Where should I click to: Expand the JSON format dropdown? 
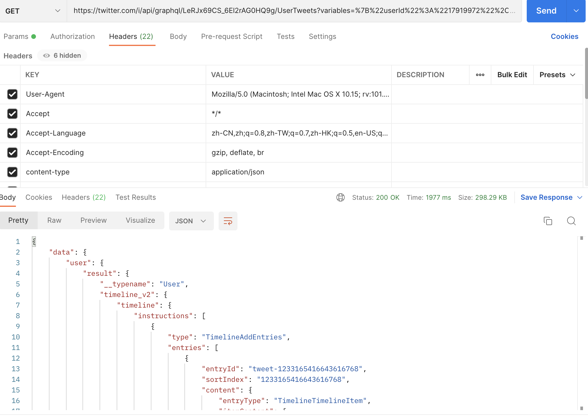pos(191,221)
